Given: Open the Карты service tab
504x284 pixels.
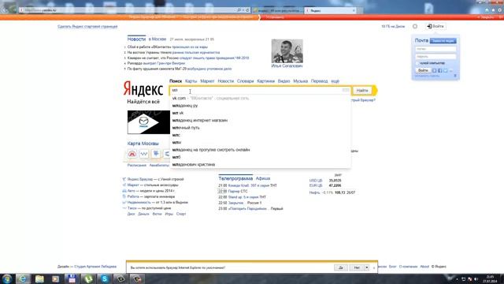Looking at the screenshot, I should pos(191,81).
